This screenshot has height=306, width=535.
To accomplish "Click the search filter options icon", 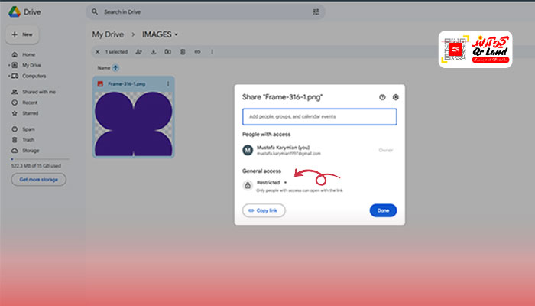I will click(x=316, y=12).
